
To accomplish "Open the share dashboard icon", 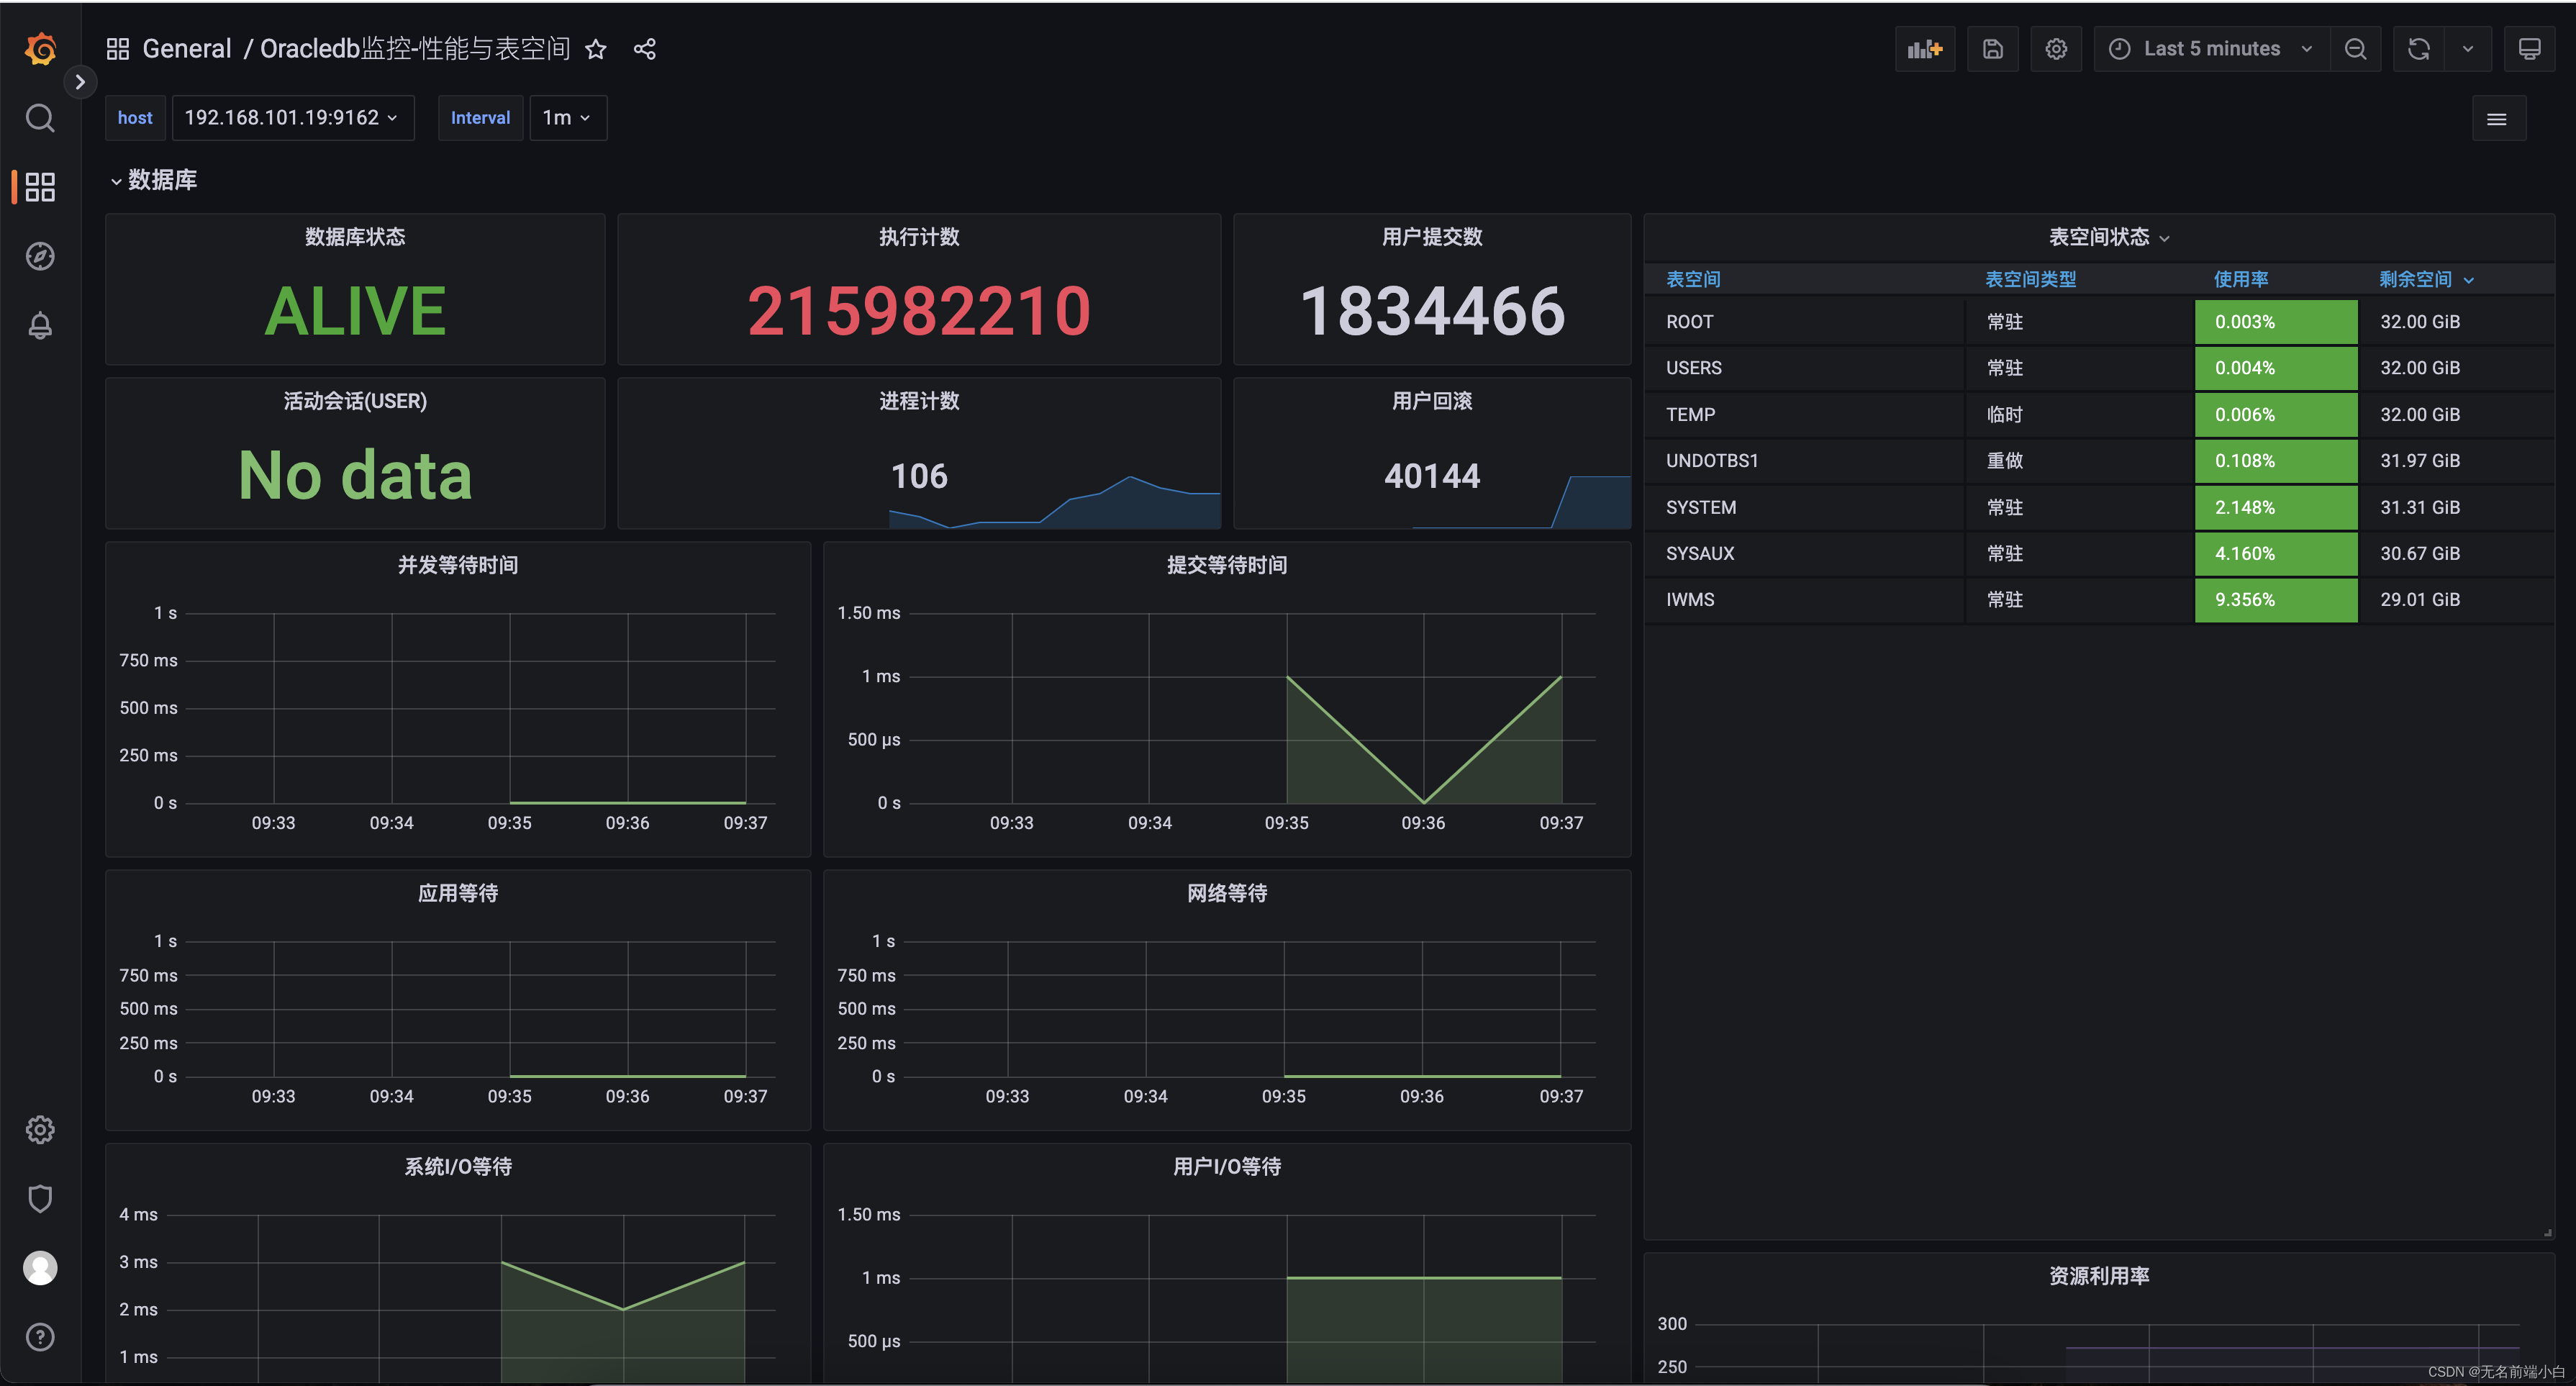I will pyautogui.click(x=645, y=48).
